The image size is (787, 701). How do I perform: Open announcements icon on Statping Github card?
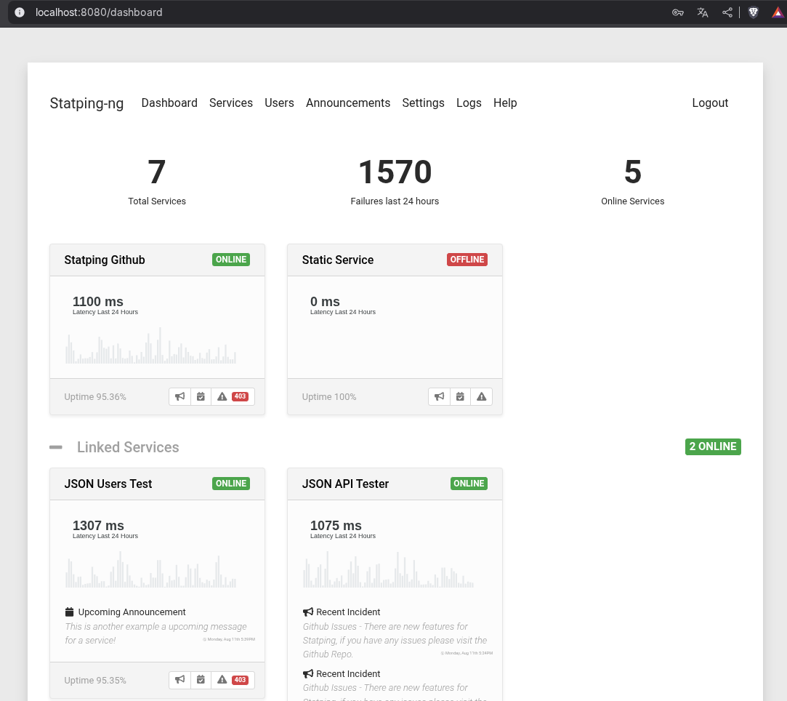pyautogui.click(x=180, y=396)
